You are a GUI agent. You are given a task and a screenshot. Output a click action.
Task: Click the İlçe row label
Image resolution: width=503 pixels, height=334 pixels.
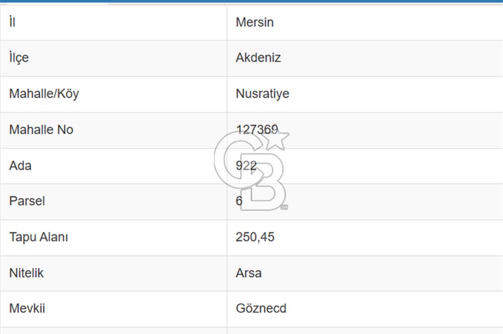(19, 58)
